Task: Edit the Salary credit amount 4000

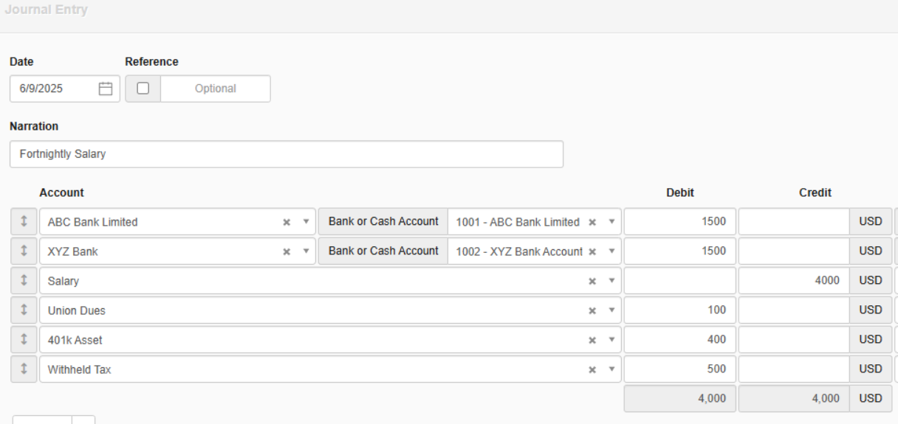Action: [794, 281]
